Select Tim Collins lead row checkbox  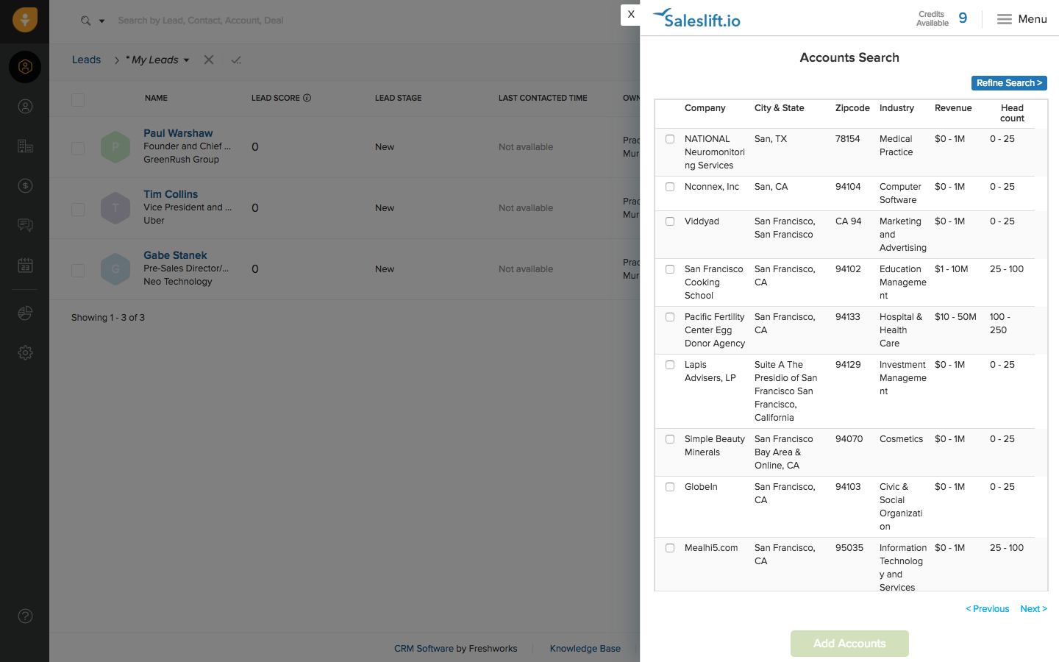(x=78, y=210)
